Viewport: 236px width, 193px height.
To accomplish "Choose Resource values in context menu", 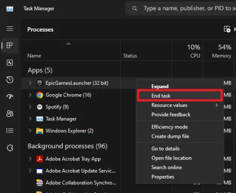I will (180, 105).
